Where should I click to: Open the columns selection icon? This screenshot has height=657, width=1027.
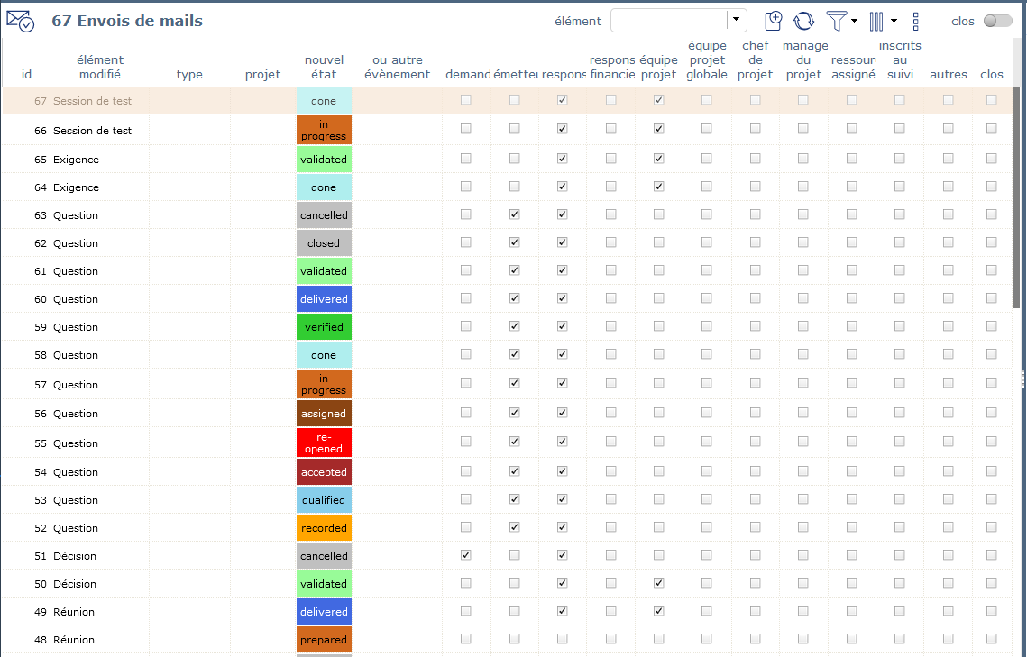click(x=876, y=21)
